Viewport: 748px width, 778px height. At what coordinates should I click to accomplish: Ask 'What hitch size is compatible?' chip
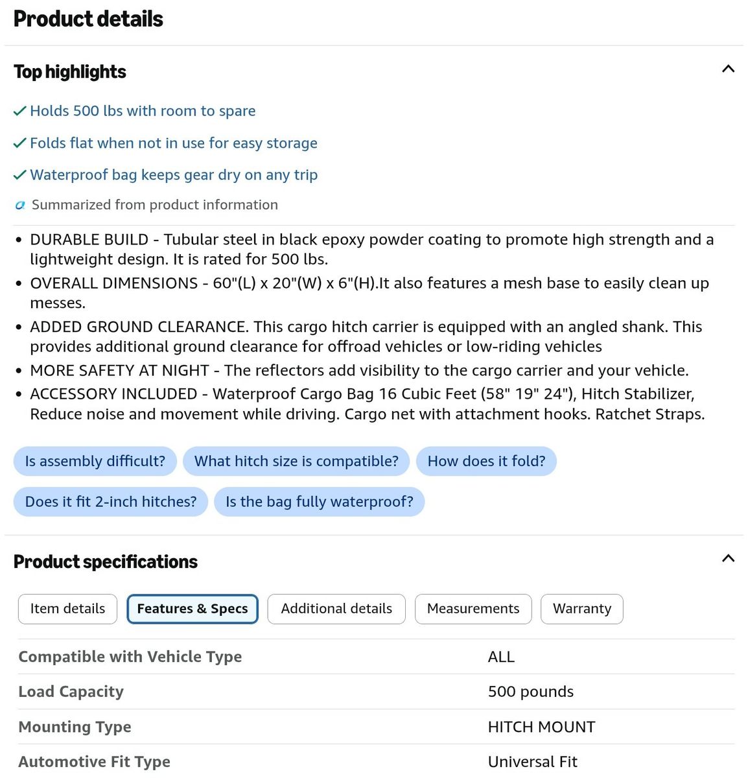pyautogui.click(x=296, y=461)
